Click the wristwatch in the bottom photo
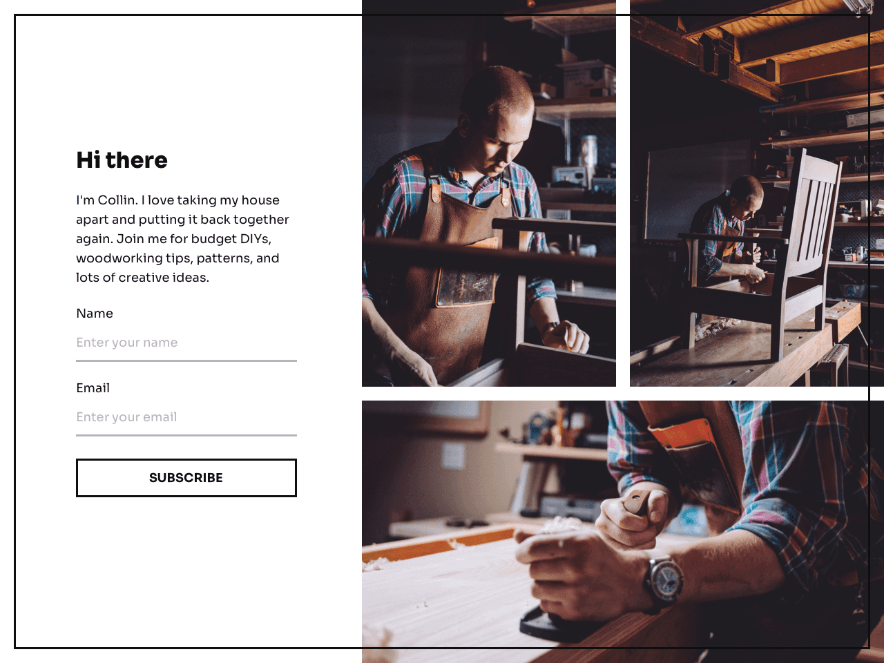This screenshot has height=663, width=884. pyautogui.click(x=664, y=579)
